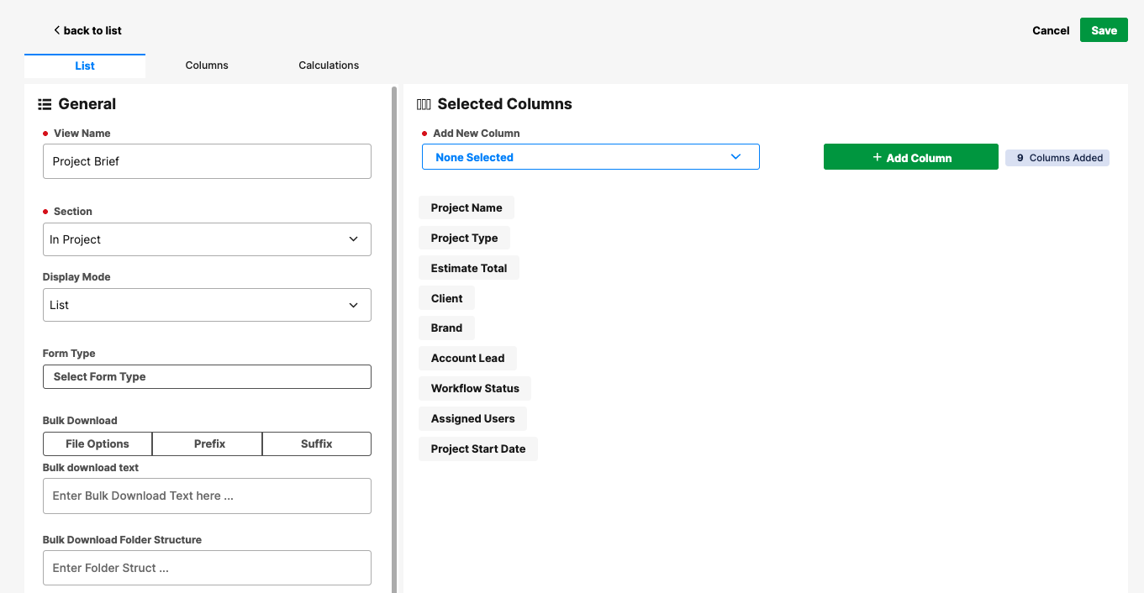Image resolution: width=1144 pixels, height=593 pixels.
Task: Choose the Suffix bulk download option
Action: [x=317, y=443]
